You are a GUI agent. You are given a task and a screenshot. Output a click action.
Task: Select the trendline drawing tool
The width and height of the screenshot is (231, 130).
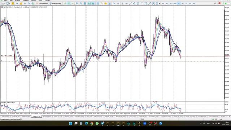tap(130, 3)
